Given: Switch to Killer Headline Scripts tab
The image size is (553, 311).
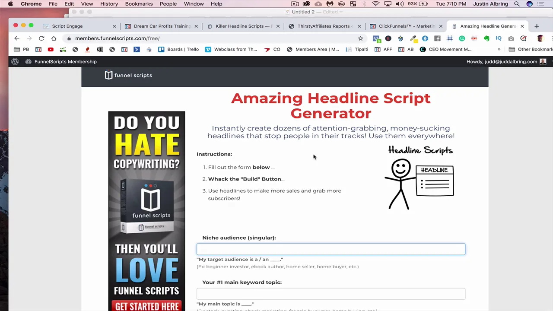Looking at the screenshot, I should (x=244, y=26).
